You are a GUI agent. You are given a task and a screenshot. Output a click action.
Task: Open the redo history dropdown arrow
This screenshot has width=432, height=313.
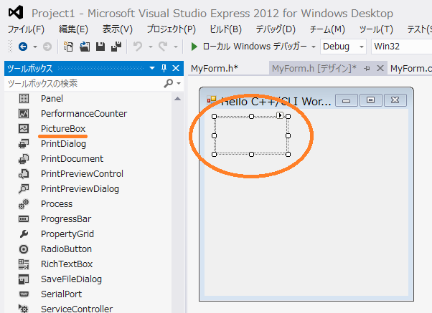point(176,47)
